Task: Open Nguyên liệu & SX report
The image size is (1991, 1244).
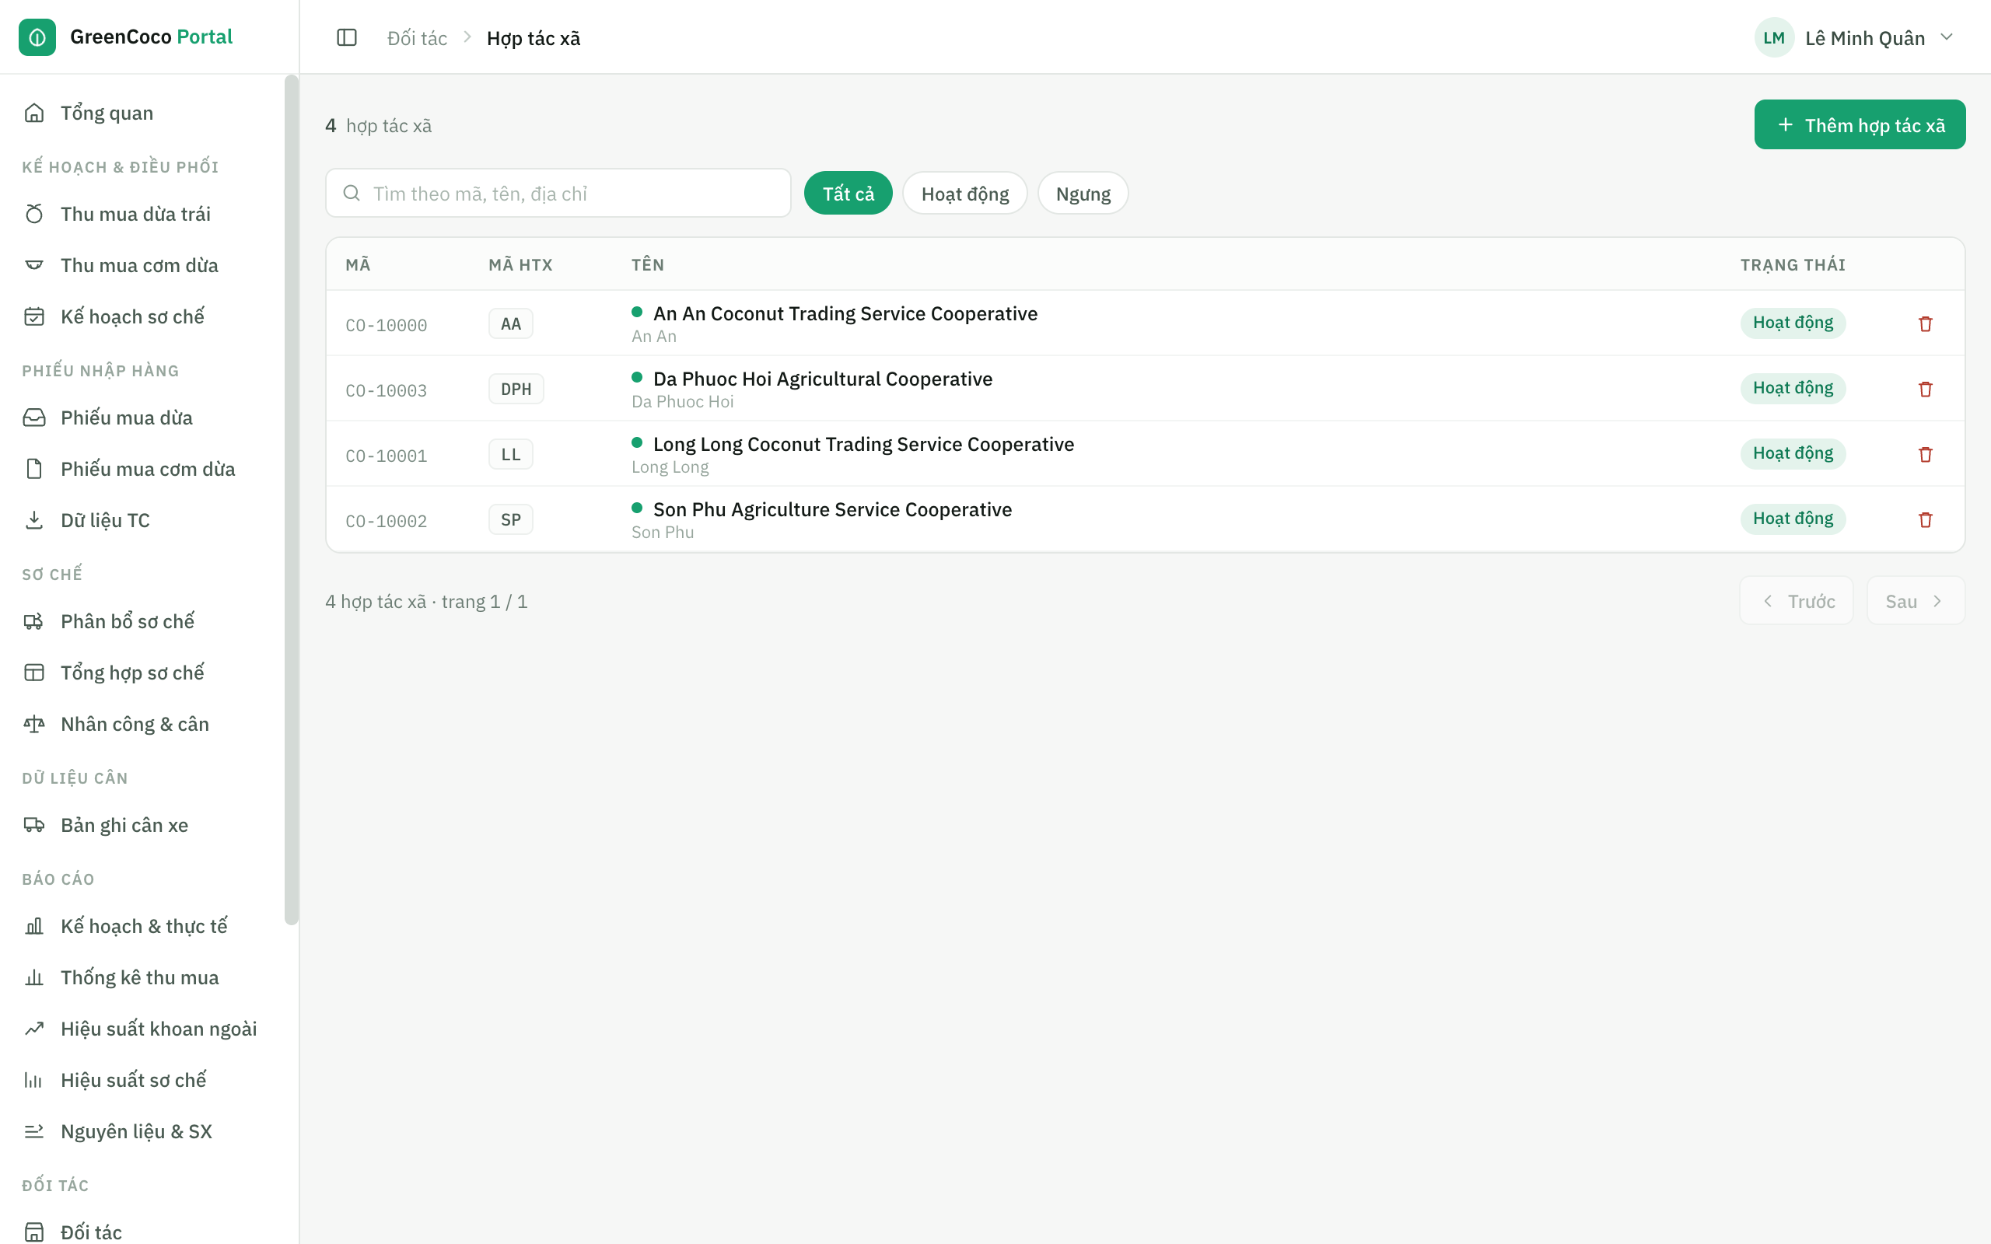Action: pyautogui.click(x=143, y=1131)
